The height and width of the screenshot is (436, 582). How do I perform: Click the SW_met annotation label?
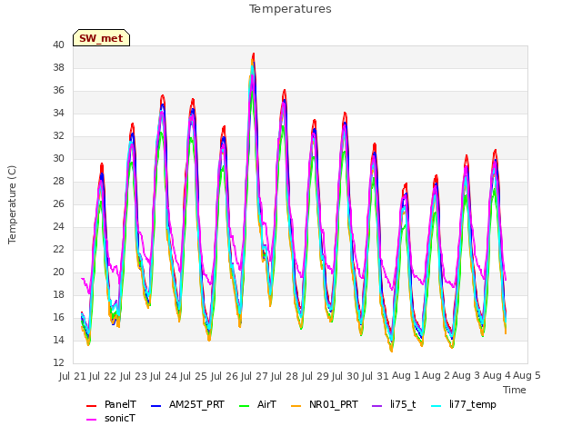[x=101, y=38]
